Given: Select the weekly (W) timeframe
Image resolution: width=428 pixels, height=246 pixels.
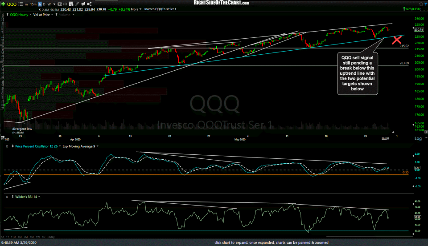Looking at the screenshot, I should 49,4.
